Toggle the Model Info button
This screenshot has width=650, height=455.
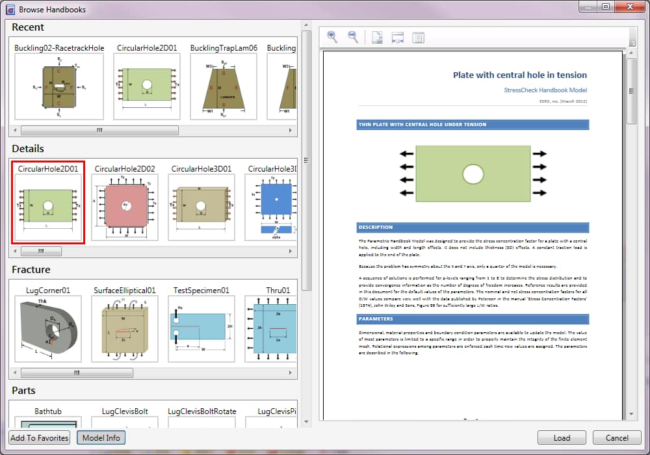tap(101, 437)
